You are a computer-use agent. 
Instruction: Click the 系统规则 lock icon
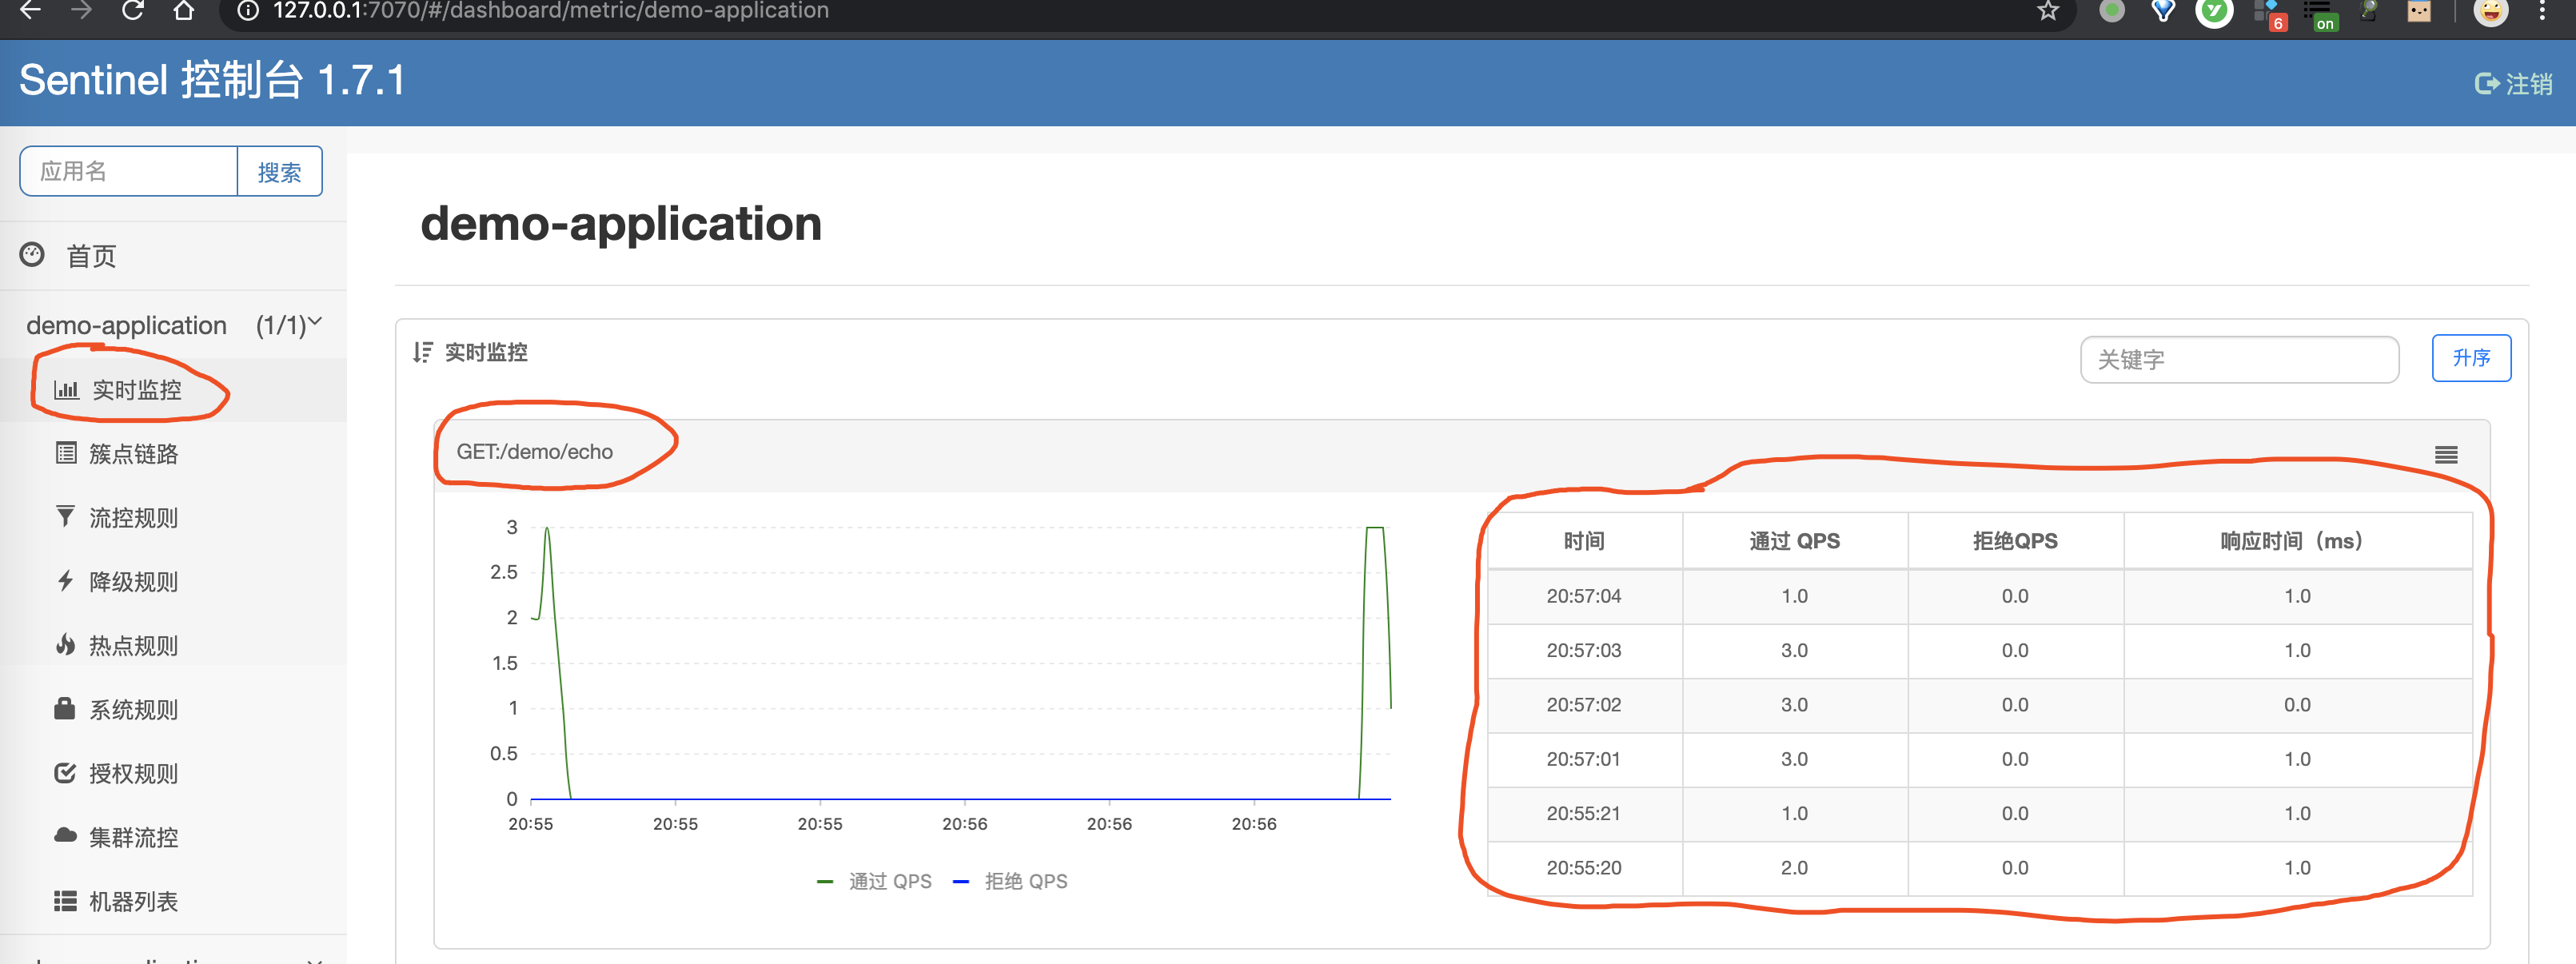pos(65,709)
